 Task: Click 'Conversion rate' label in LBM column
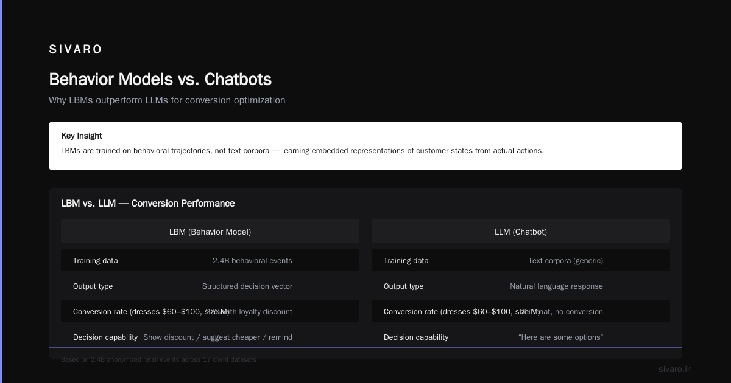tap(151, 312)
